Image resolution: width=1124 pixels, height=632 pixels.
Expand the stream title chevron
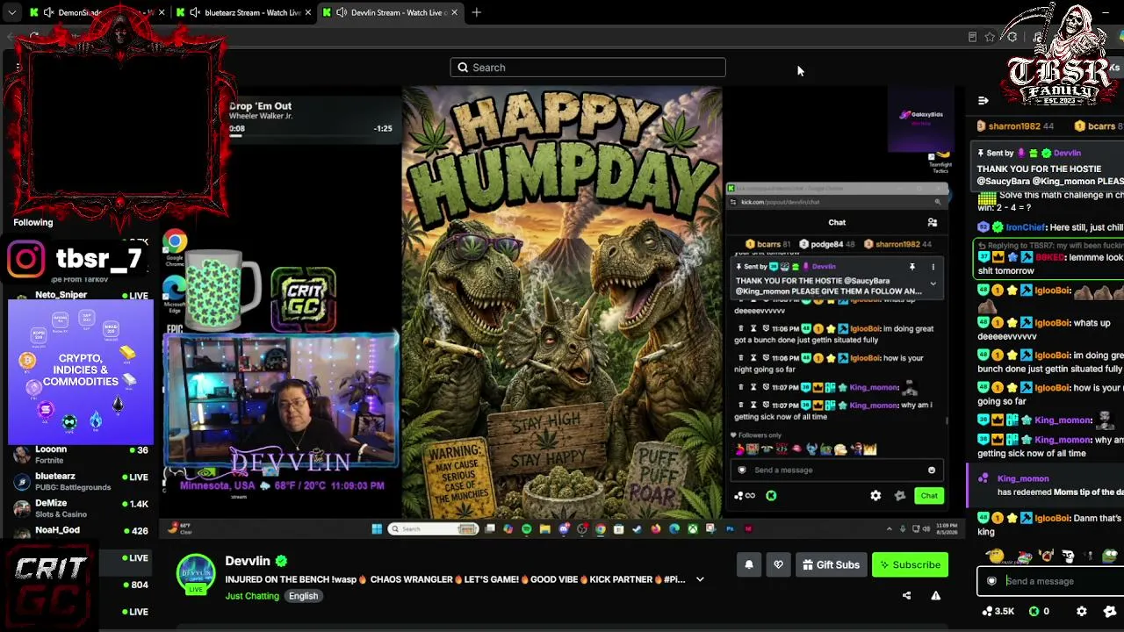pyautogui.click(x=700, y=579)
